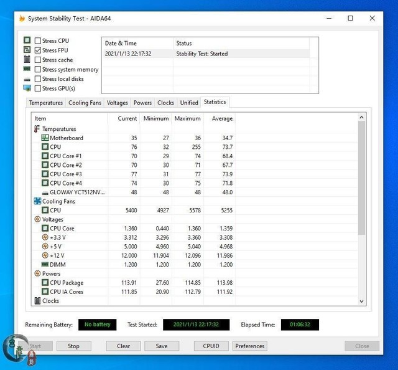Screen dimensions: 398x370
Task: Click the statistics vertical scrollbar thumb
Action: [x=361, y=178]
